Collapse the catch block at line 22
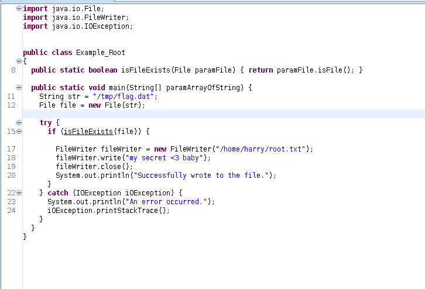 coord(19,193)
